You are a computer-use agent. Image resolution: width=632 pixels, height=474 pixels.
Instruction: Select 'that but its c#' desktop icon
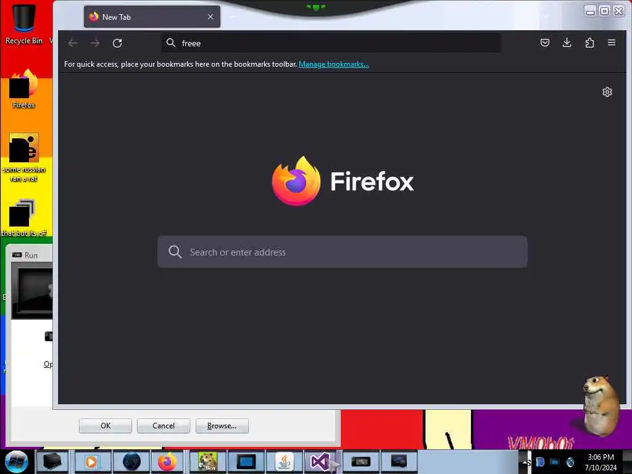click(24, 218)
